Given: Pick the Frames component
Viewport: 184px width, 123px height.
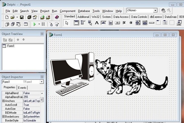Looking at the screenshot, I should point(76,23).
